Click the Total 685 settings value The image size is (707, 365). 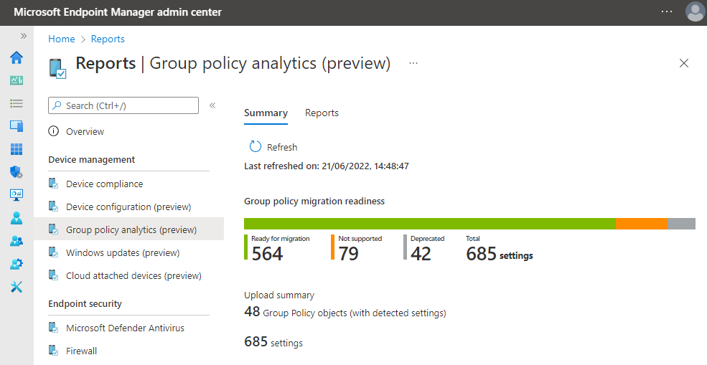(500, 254)
